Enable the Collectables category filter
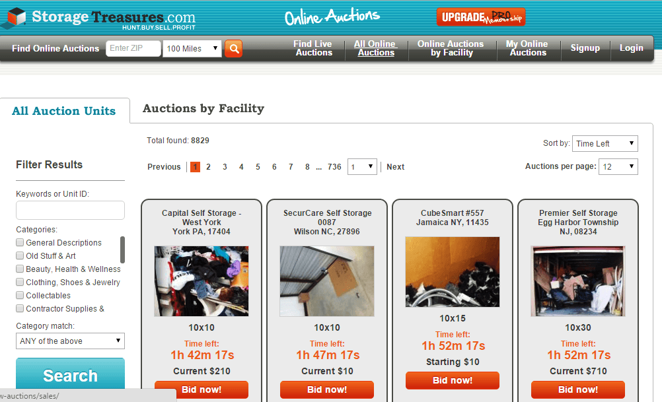 click(20, 295)
